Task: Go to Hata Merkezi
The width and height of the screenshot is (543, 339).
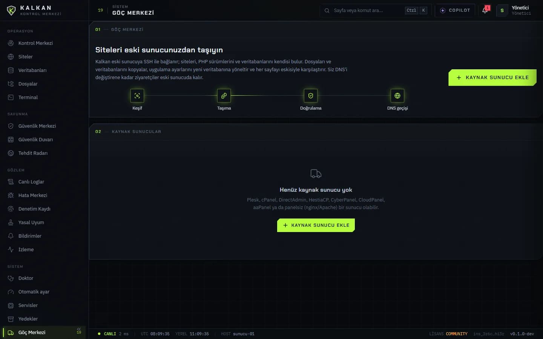Action: pyautogui.click(x=44, y=195)
